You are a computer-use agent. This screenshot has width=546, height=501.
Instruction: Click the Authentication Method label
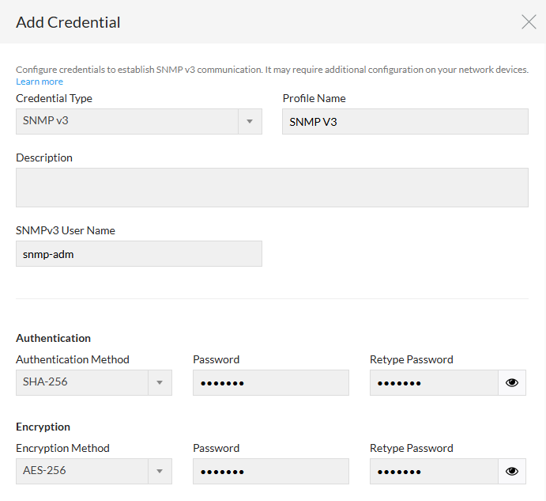coord(73,359)
